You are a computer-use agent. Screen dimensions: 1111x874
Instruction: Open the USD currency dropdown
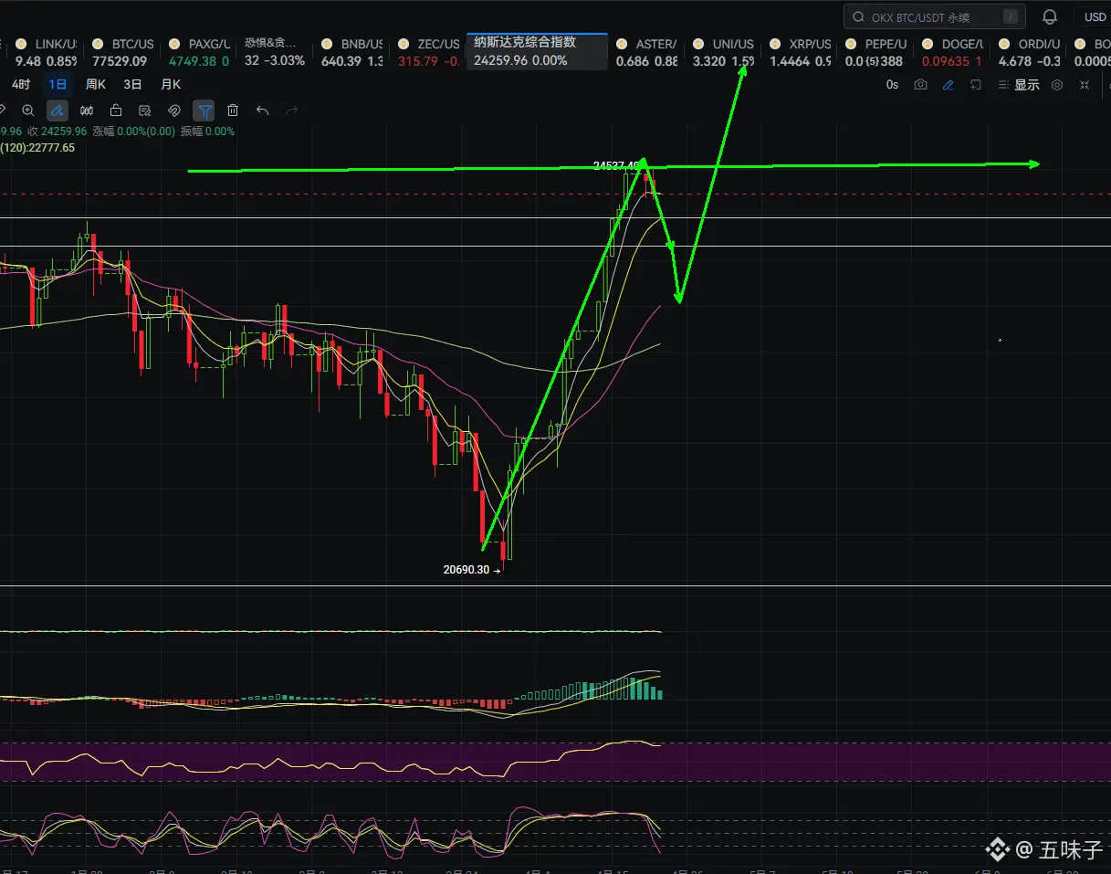coord(1094,16)
